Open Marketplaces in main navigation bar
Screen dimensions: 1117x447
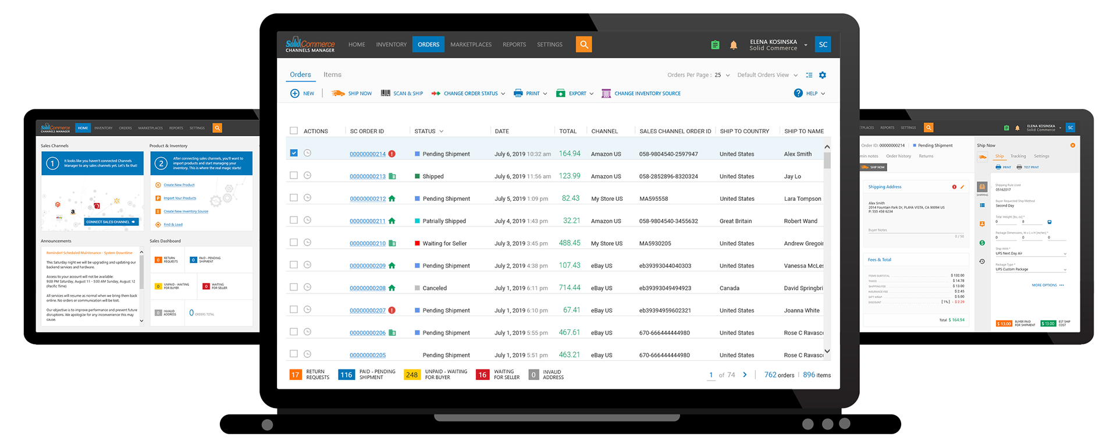coord(471,44)
